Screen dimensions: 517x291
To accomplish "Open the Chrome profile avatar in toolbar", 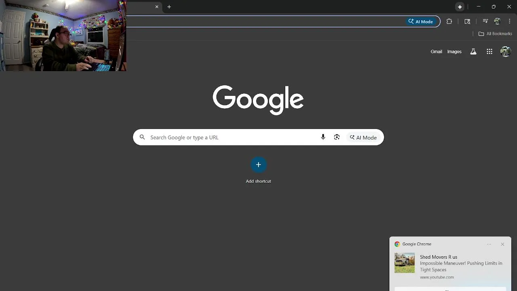I will point(497,21).
